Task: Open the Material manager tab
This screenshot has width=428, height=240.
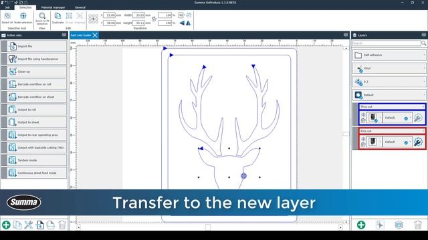Action: pyautogui.click(x=53, y=7)
